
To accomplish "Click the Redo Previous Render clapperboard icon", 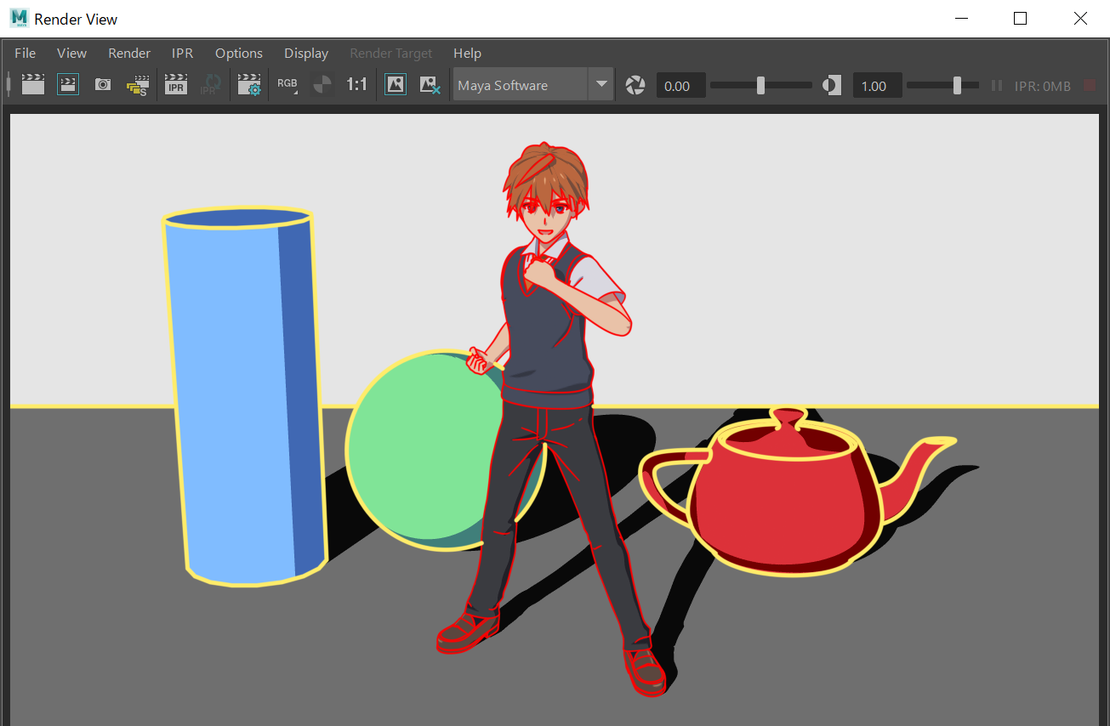I will point(33,85).
